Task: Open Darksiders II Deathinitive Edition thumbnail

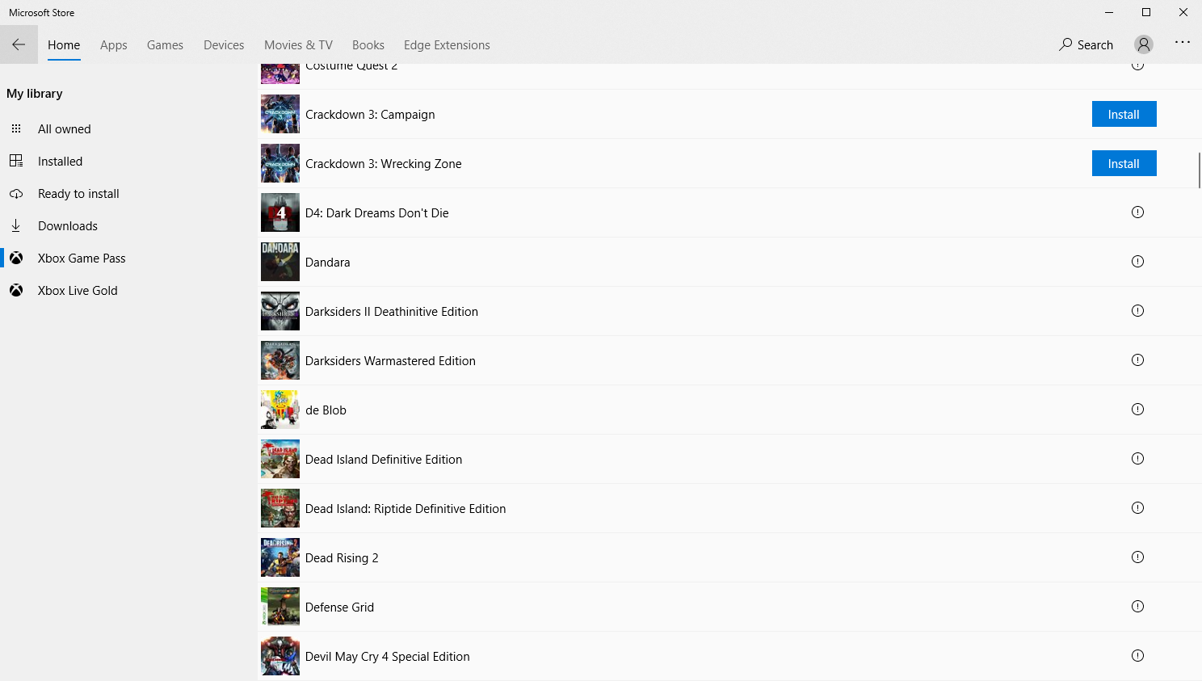Action: [280, 311]
